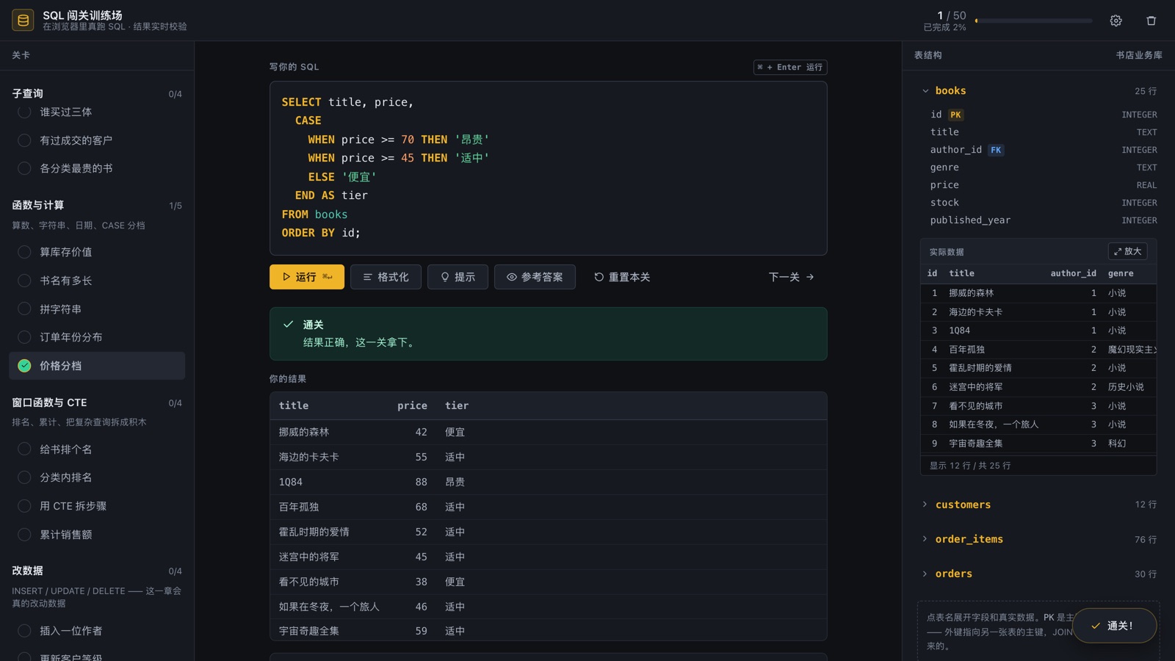Click 子查询 chapter heading
This screenshot has height=661, width=1175.
tap(28, 93)
